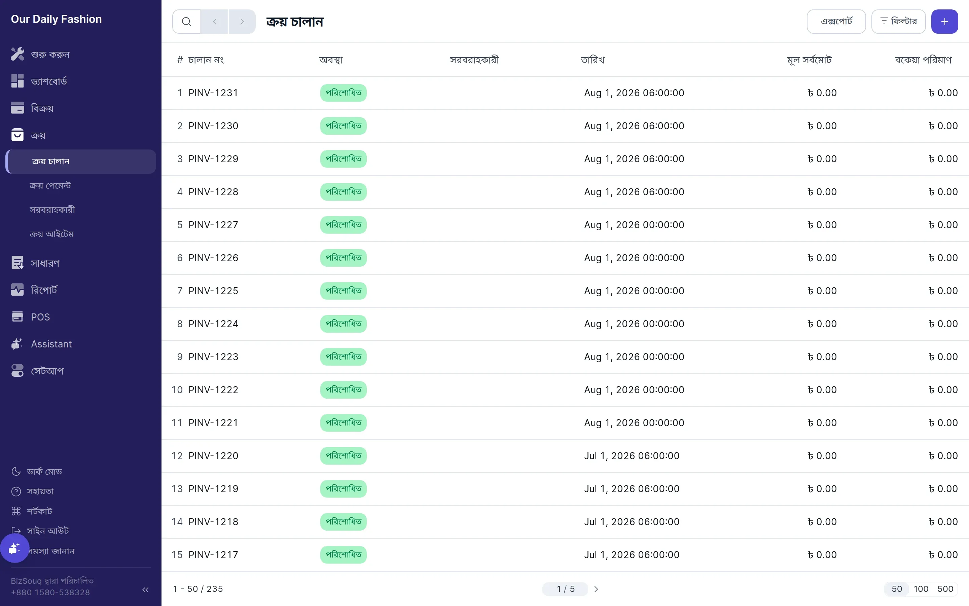Open invoice PINV-1220 row

click(x=565, y=456)
